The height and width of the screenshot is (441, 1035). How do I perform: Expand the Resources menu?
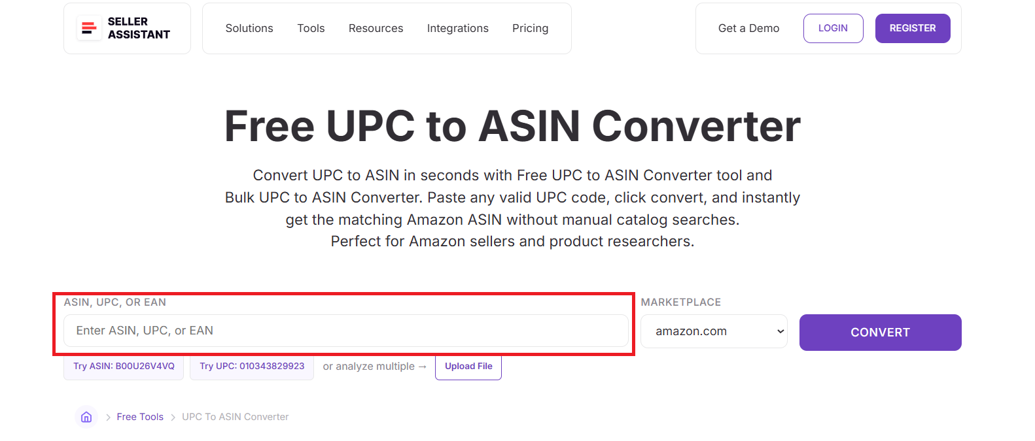[376, 28]
